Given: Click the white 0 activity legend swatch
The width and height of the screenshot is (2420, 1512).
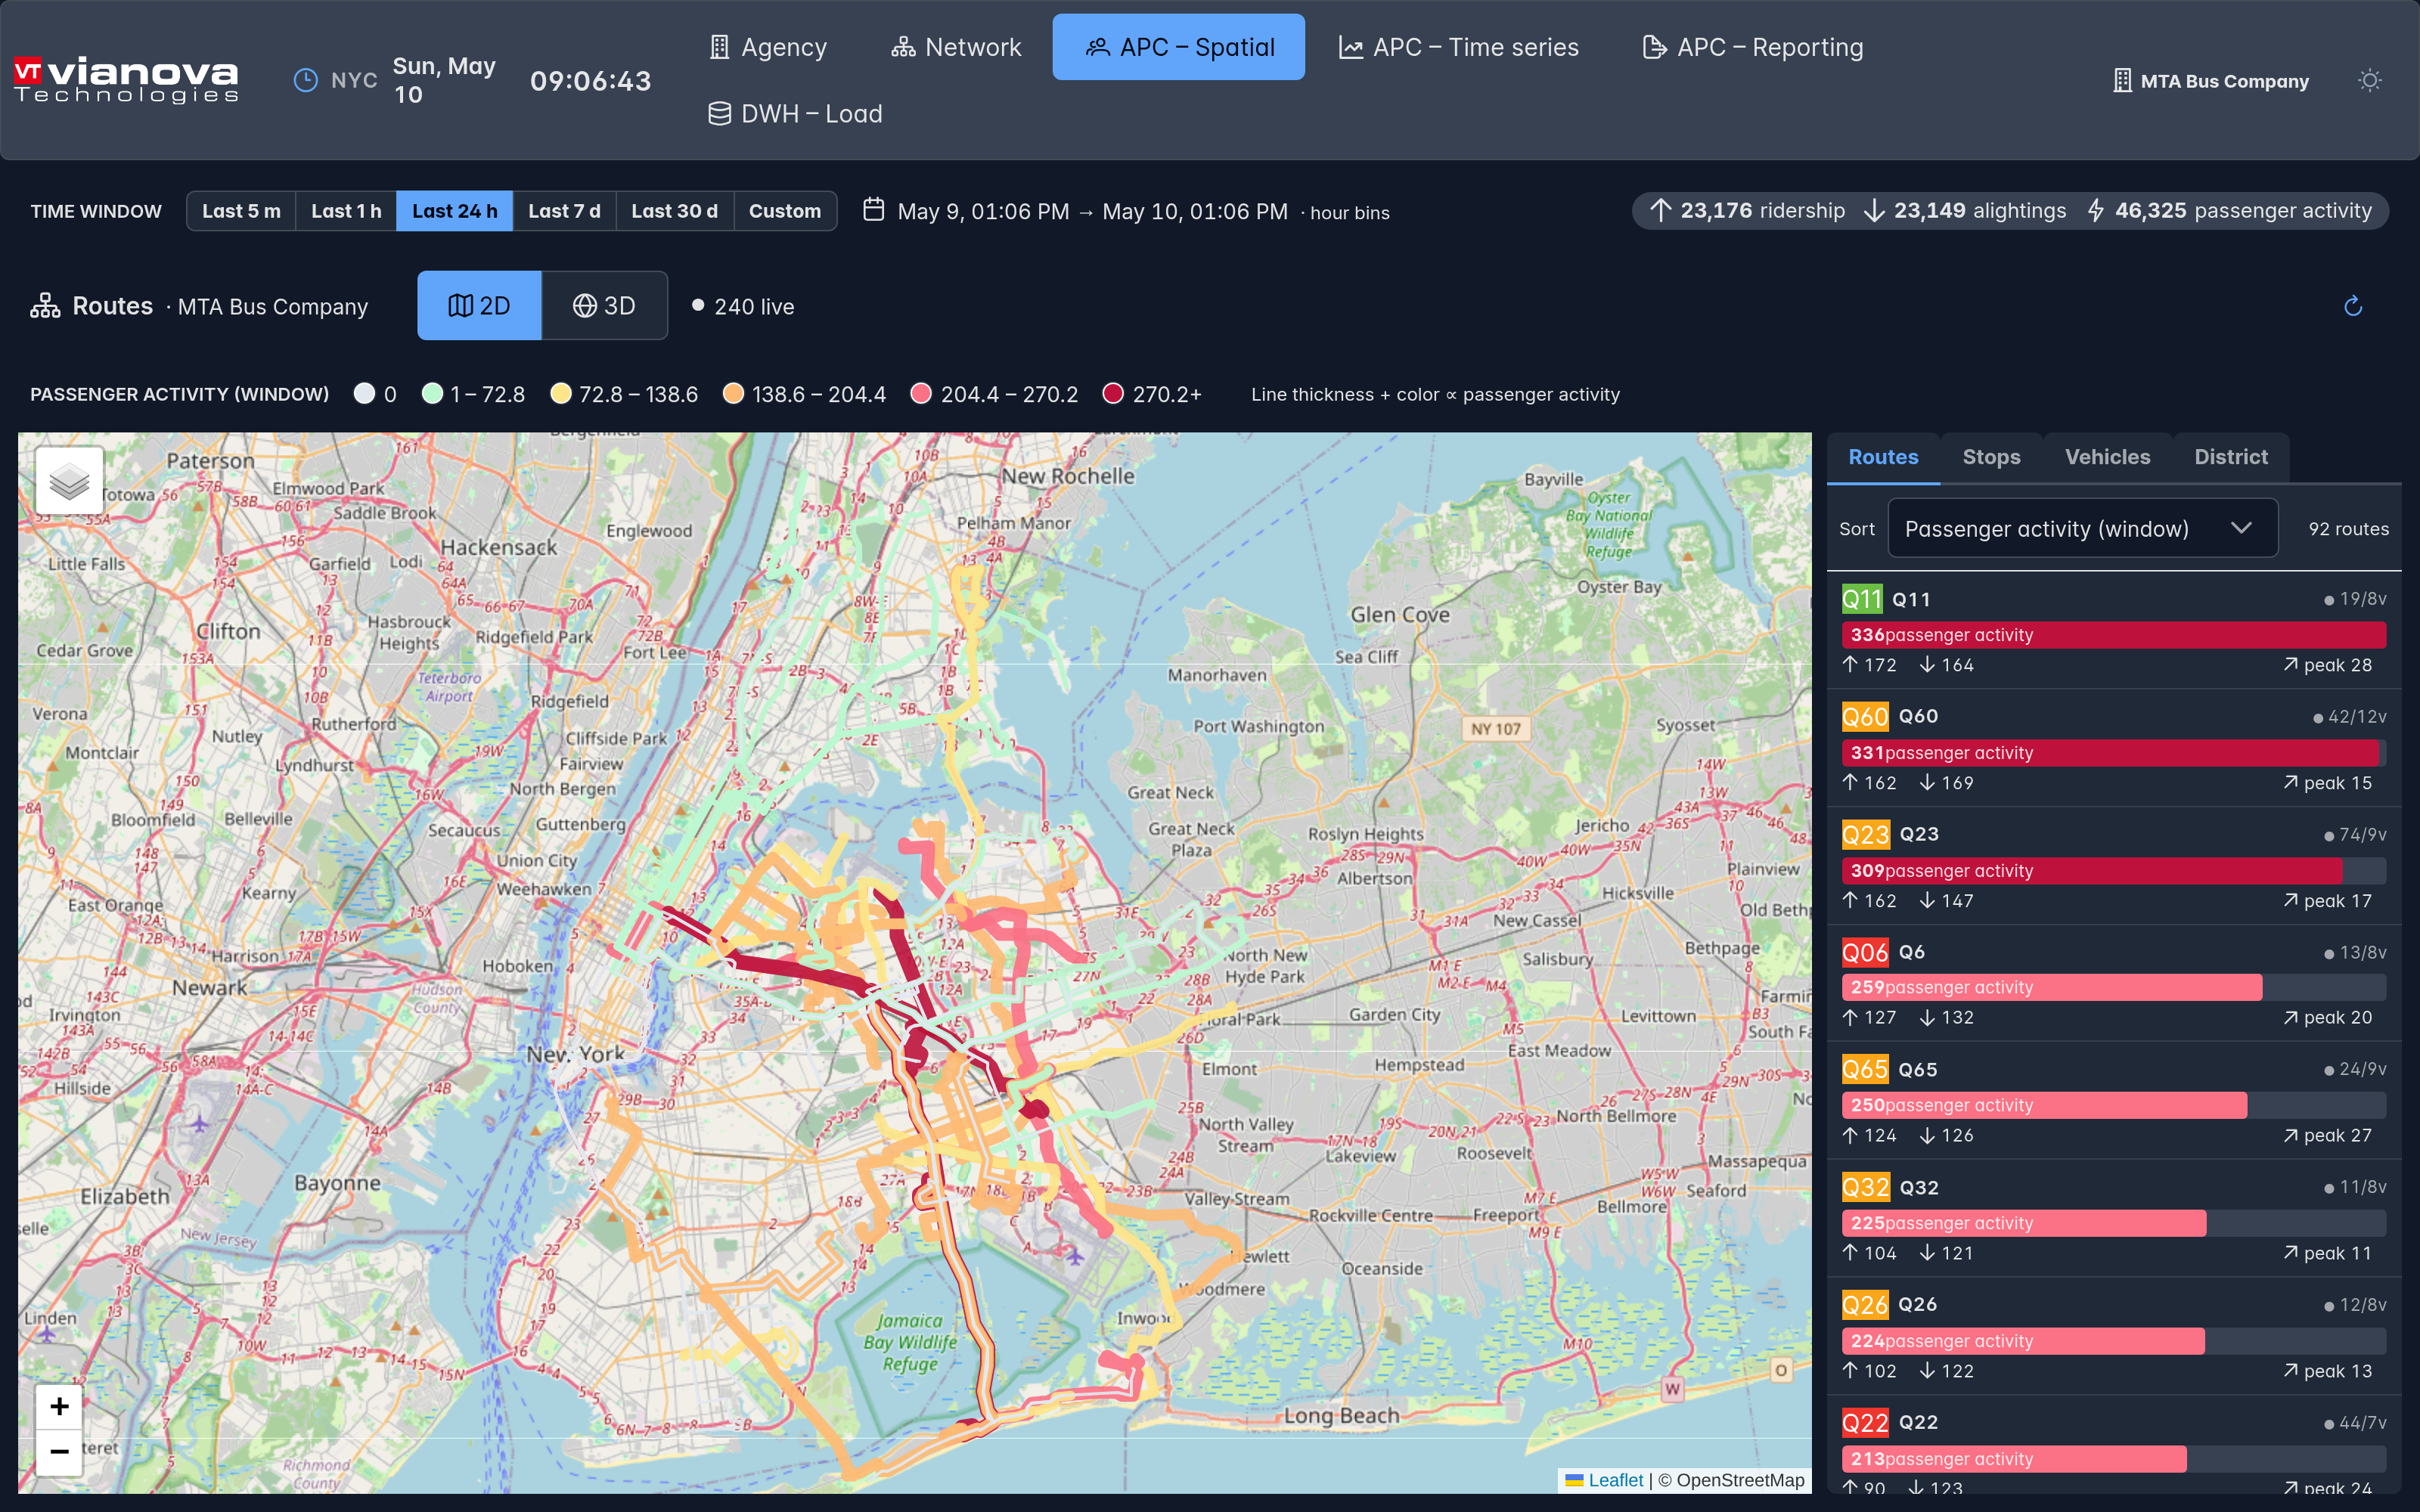Looking at the screenshot, I should pos(364,393).
